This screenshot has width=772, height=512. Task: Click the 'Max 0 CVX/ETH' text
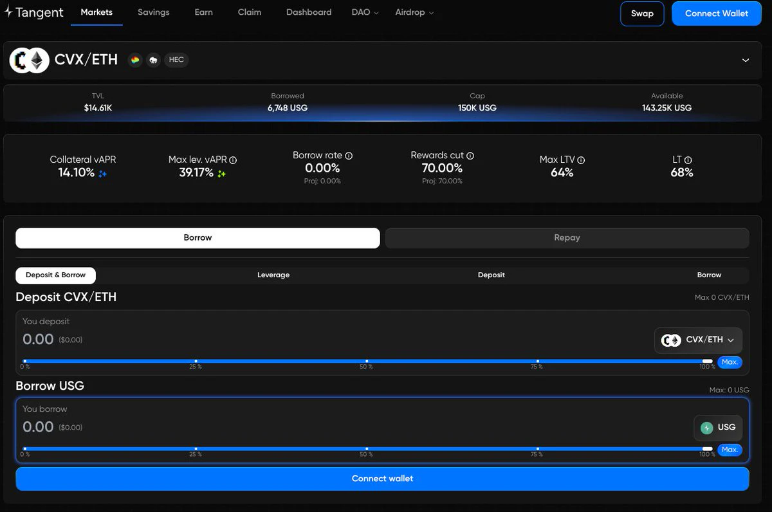722,298
